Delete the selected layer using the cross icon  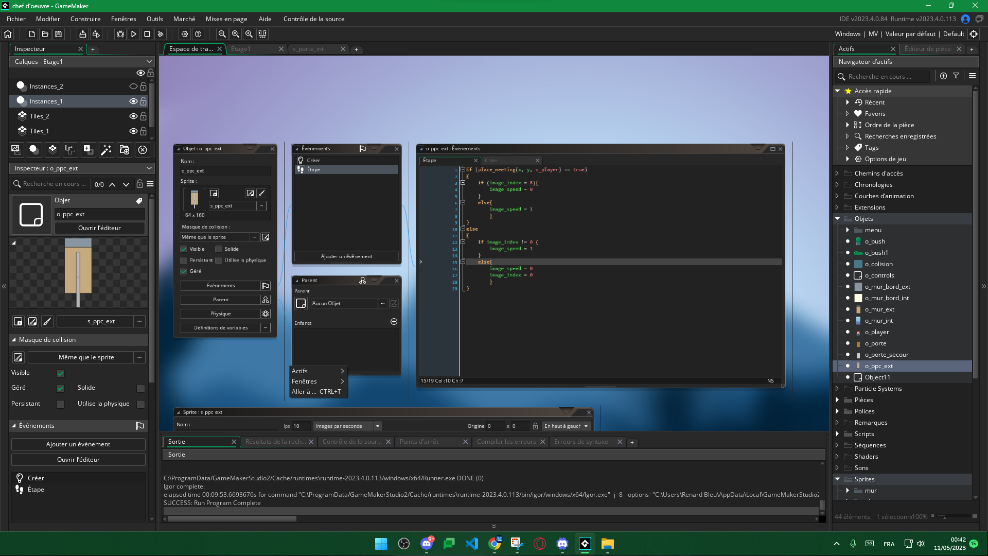click(x=143, y=150)
